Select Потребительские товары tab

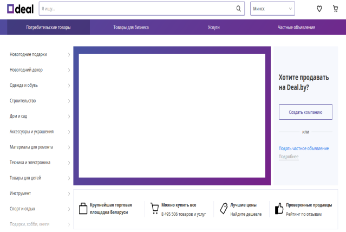coord(48,27)
